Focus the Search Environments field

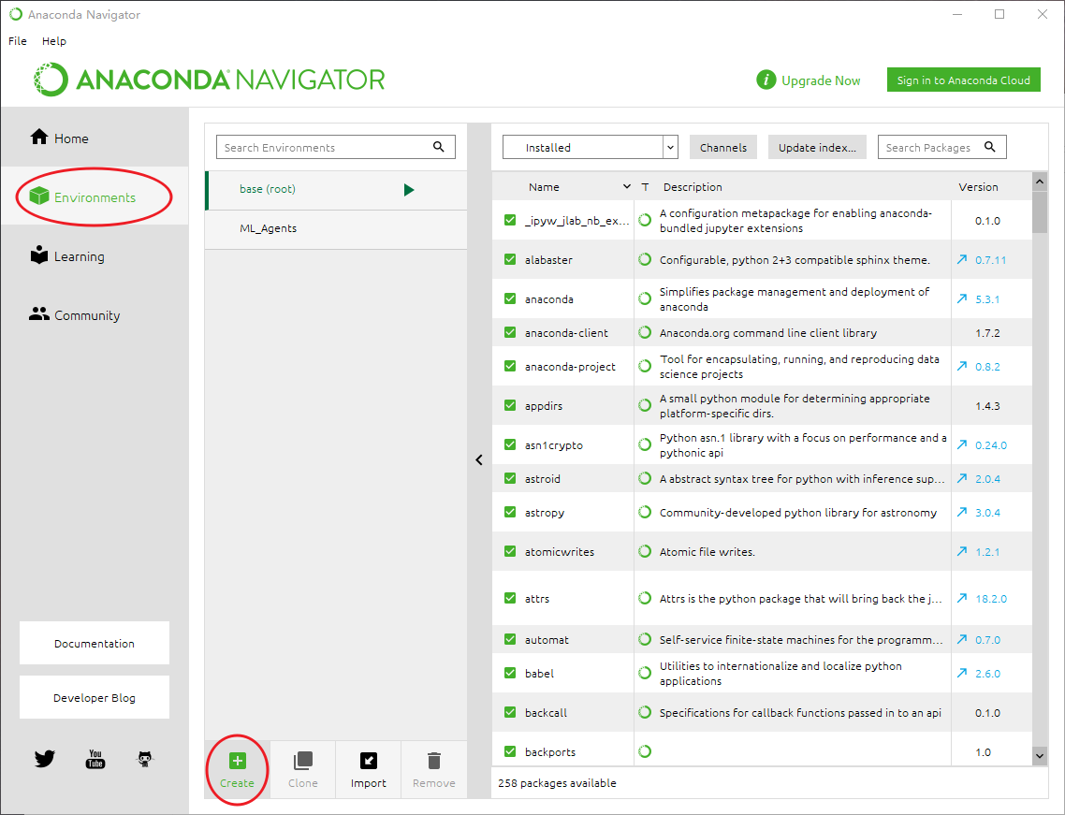click(x=336, y=147)
